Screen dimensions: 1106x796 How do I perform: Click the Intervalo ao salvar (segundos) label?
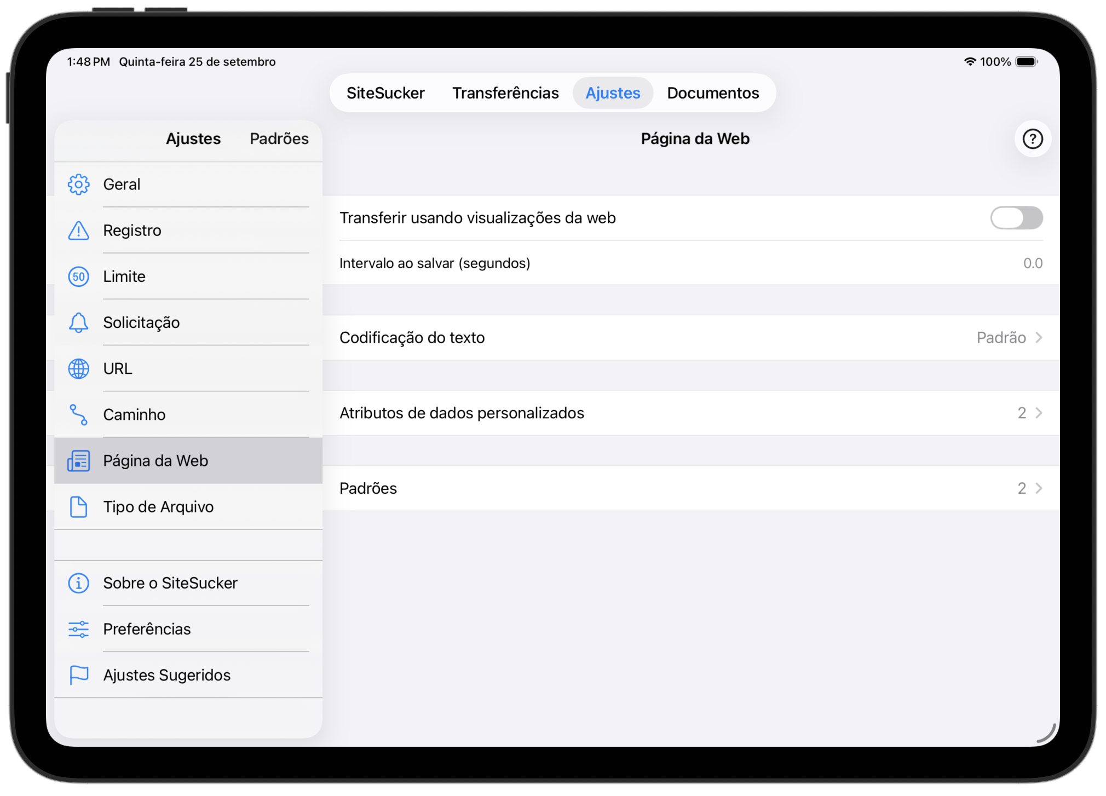(x=435, y=263)
